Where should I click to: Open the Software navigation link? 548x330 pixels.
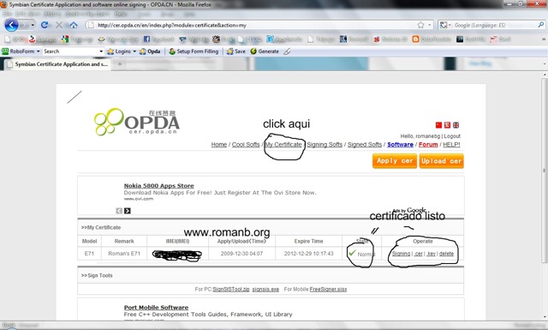(x=400, y=145)
